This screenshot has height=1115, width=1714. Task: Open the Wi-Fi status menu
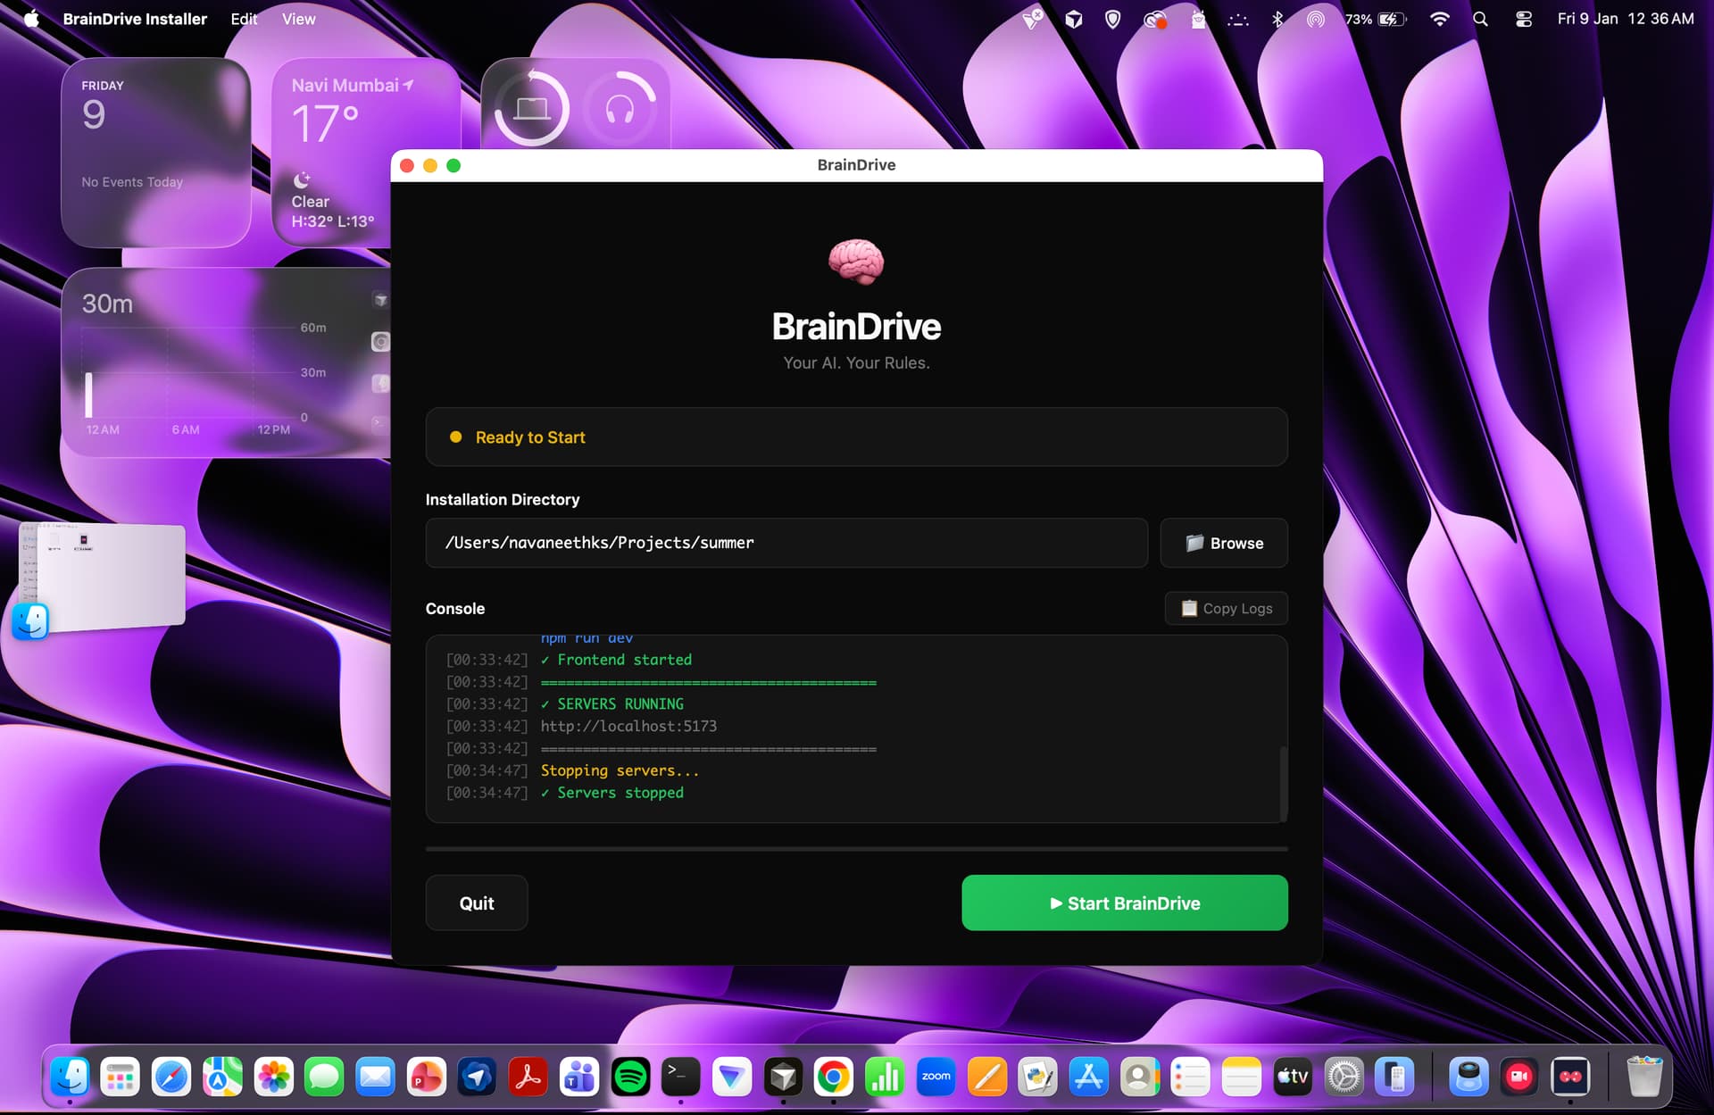[x=1439, y=19]
